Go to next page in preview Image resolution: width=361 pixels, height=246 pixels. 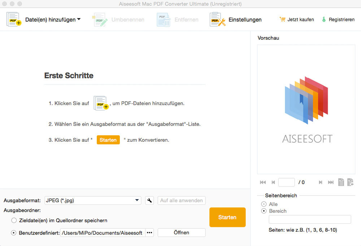point(320,182)
